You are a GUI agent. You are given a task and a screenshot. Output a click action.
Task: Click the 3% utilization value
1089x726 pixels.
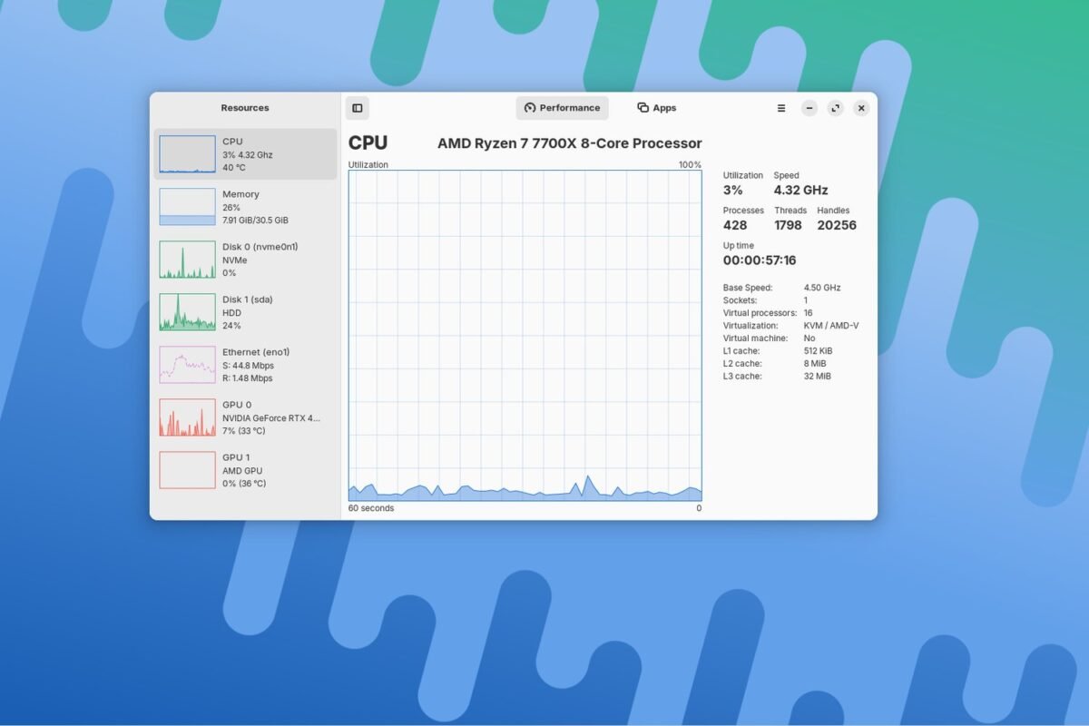(733, 191)
